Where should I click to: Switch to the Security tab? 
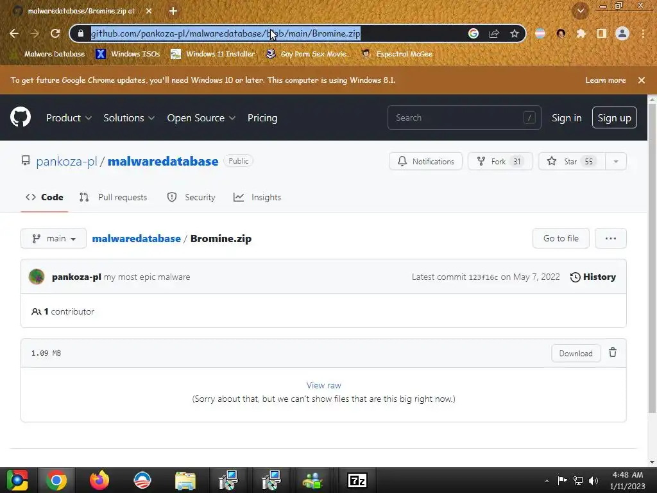pyautogui.click(x=191, y=197)
